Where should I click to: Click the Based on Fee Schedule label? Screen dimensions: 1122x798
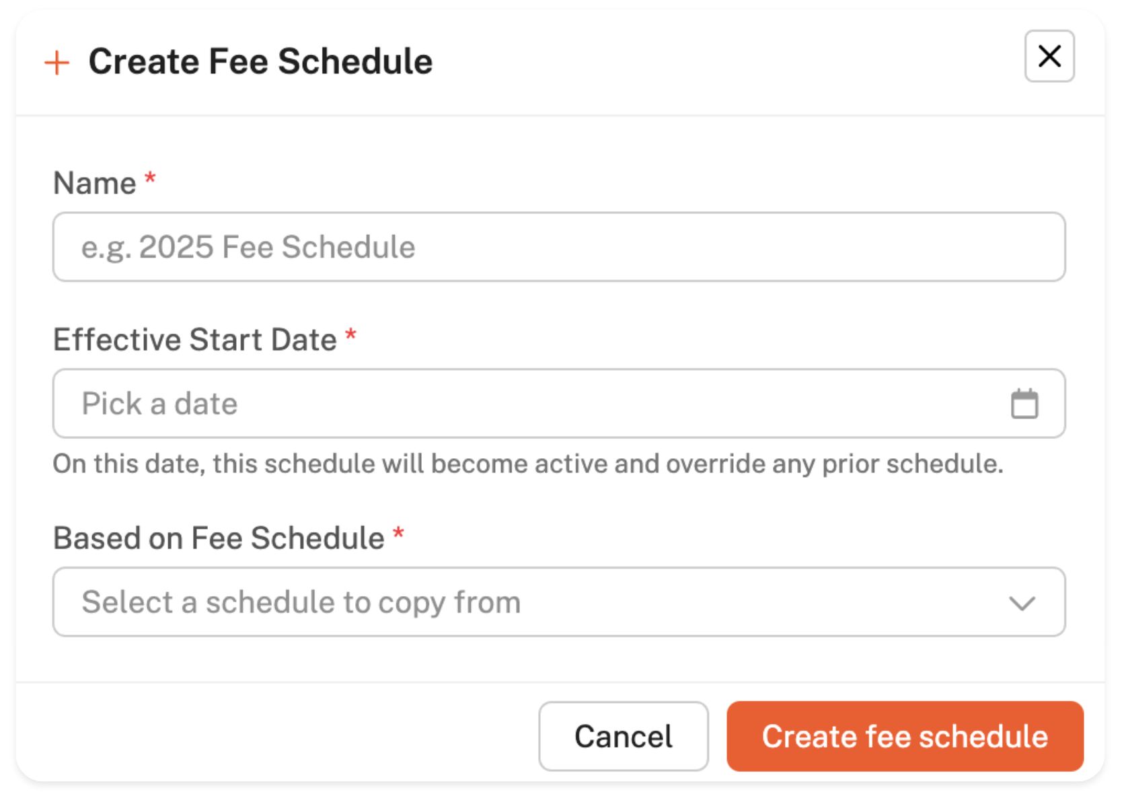(219, 538)
